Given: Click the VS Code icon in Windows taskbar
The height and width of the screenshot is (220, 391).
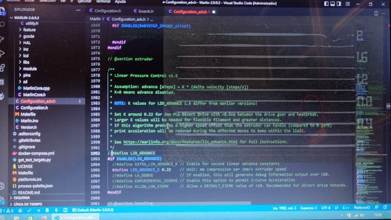Looking at the screenshot, I should click(57, 218).
